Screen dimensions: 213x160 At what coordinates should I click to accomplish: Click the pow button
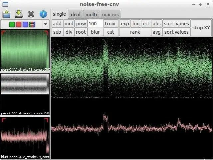pos(81,24)
